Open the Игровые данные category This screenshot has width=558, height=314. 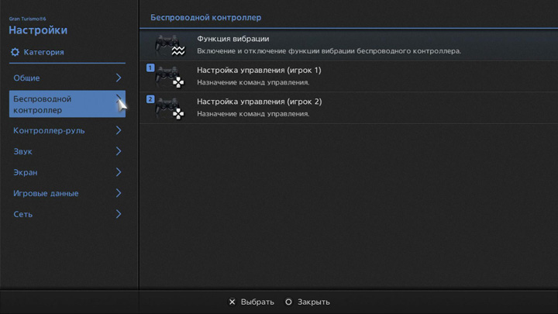pyautogui.click(x=46, y=194)
